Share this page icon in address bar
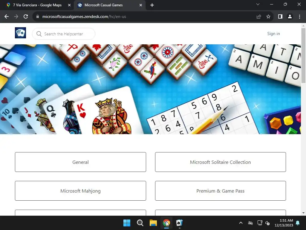Screen dimensions: 306x230 (x=259, y=17)
